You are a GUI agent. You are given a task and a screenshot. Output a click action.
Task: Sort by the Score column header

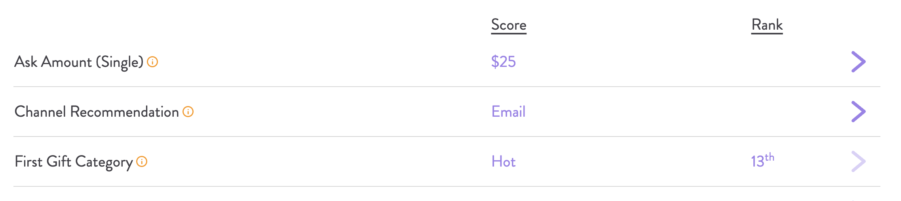click(x=509, y=25)
